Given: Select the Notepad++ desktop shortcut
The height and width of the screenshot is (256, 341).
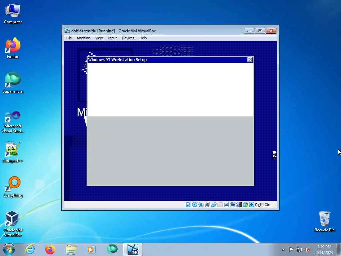Looking at the screenshot, I should (13, 152).
